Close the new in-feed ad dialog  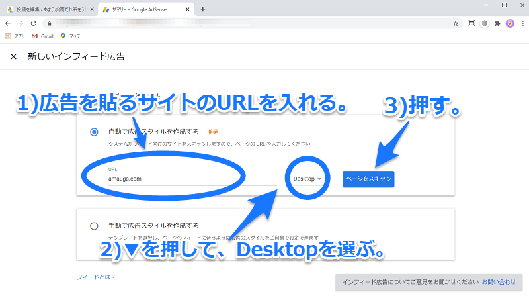tap(13, 57)
